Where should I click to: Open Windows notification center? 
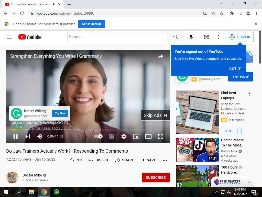click(x=254, y=192)
